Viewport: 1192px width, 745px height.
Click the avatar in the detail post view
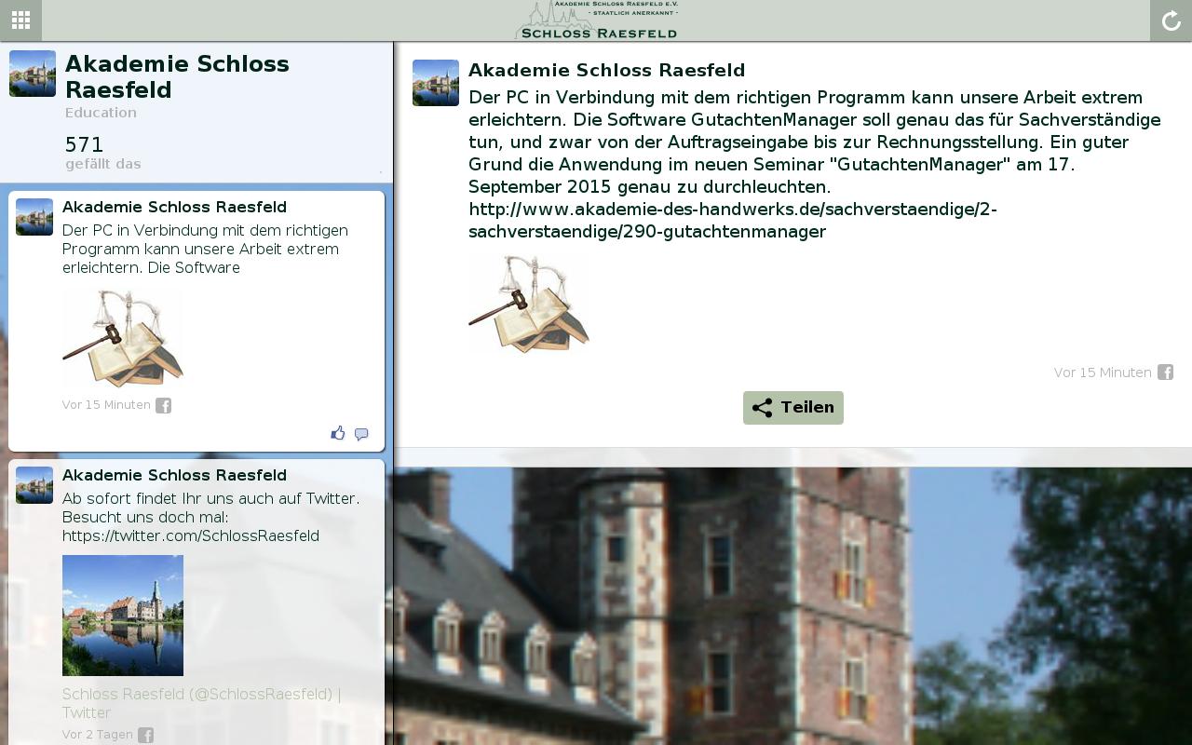[436, 83]
